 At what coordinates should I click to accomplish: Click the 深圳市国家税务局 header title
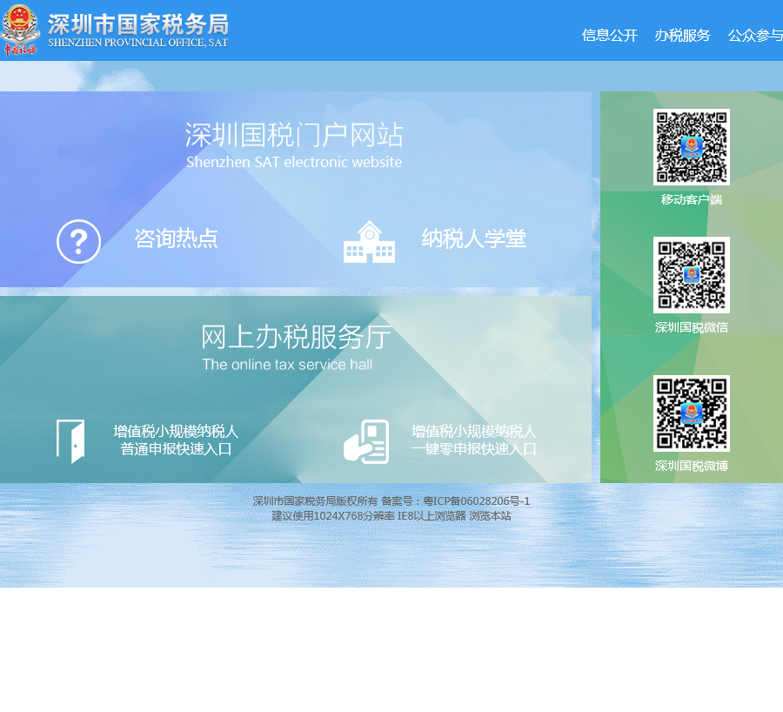138,24
